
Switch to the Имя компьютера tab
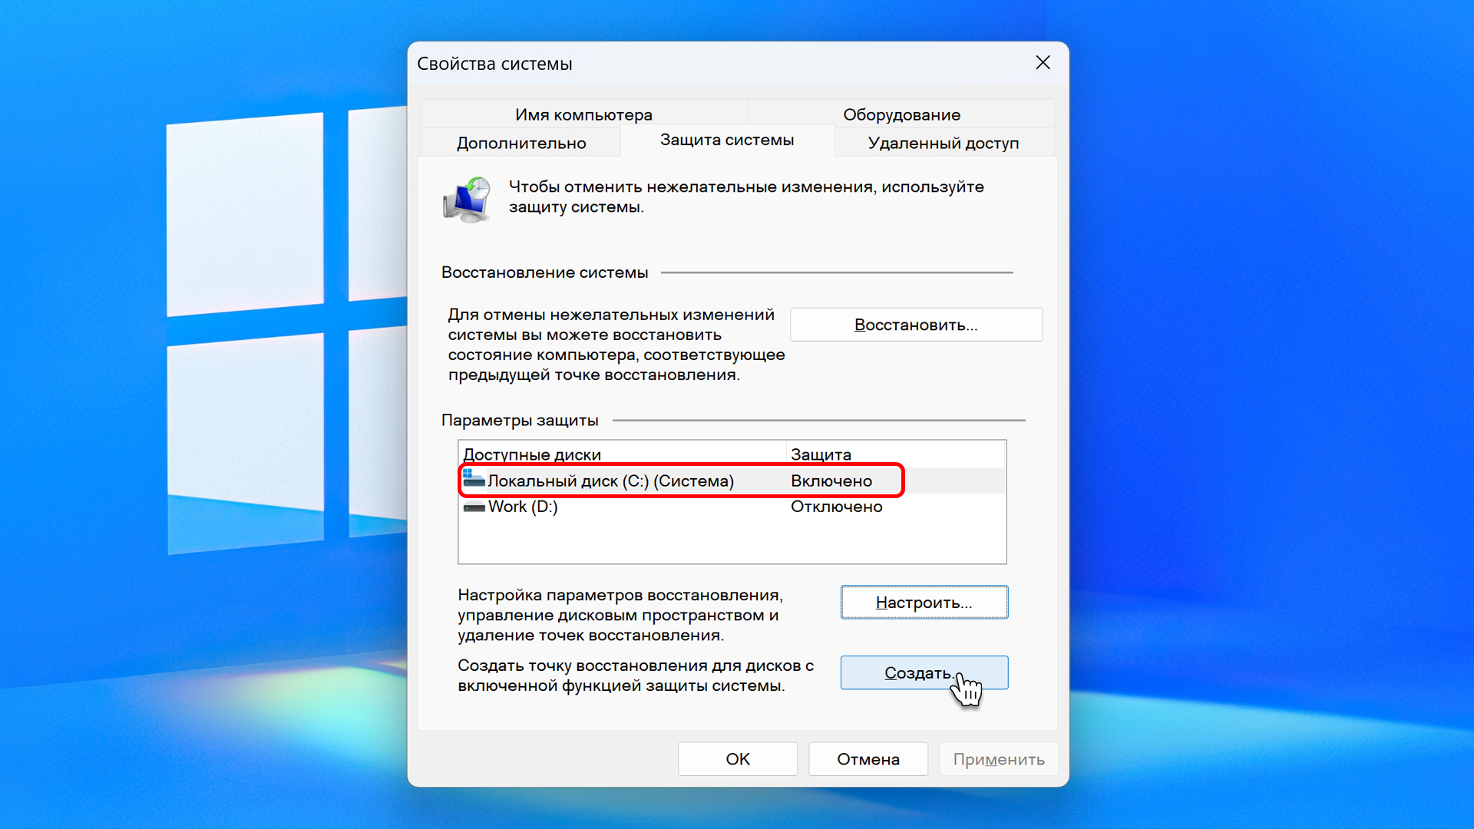point(583,114)
